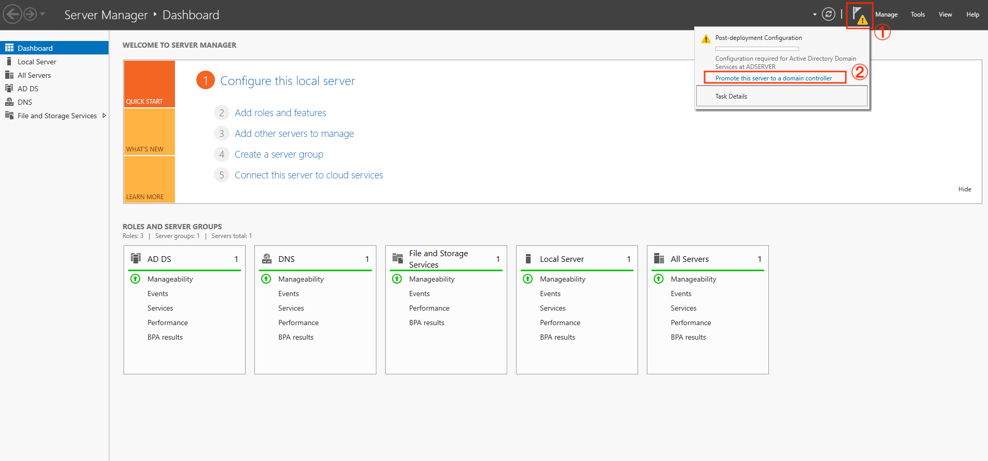The height and width of the screenshot is (461, 988).
Task: Click the post-deployment configuration progress bar
Action: 757,49
